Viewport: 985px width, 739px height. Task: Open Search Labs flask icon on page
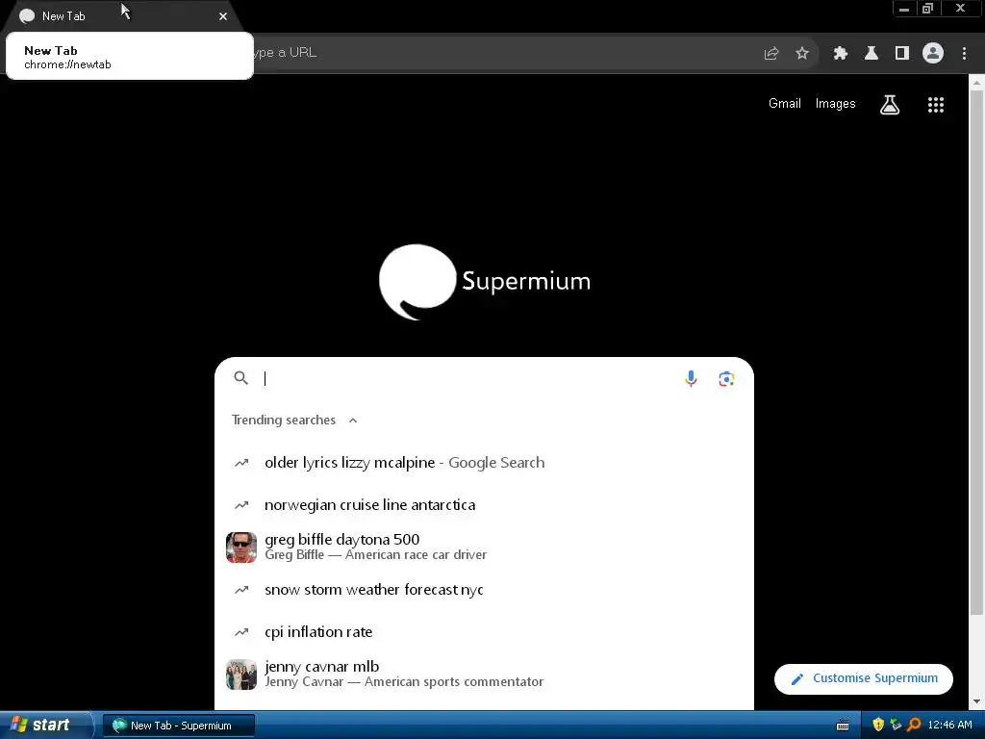point(890,104)
